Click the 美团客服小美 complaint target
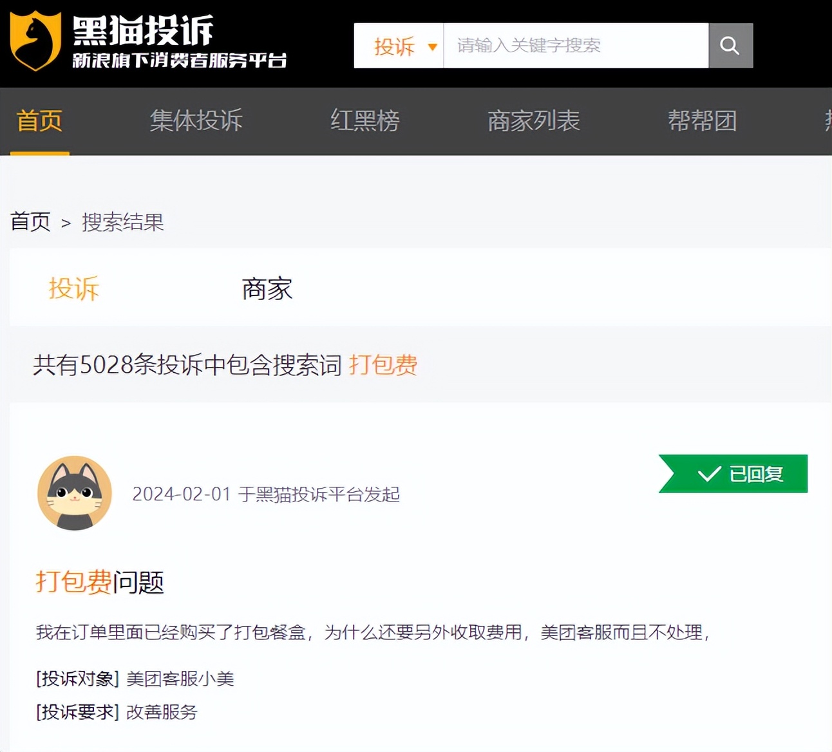This screenshot has width=832, height=752. [x=180, y=679]
